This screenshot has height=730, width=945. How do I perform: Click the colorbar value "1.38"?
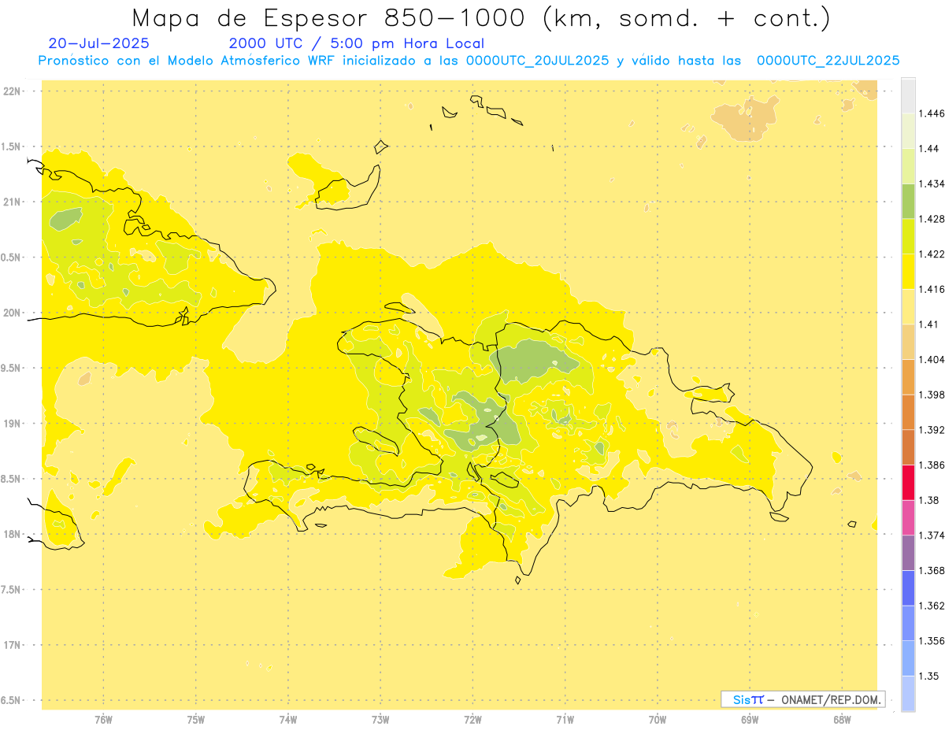click(929, 500)
